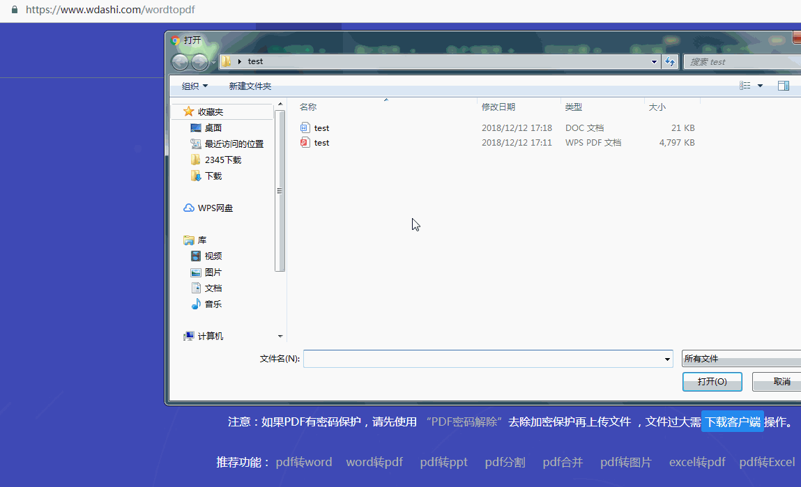Click the browser URL address text
Screen dimensions: 801x487
coord(110,10)
